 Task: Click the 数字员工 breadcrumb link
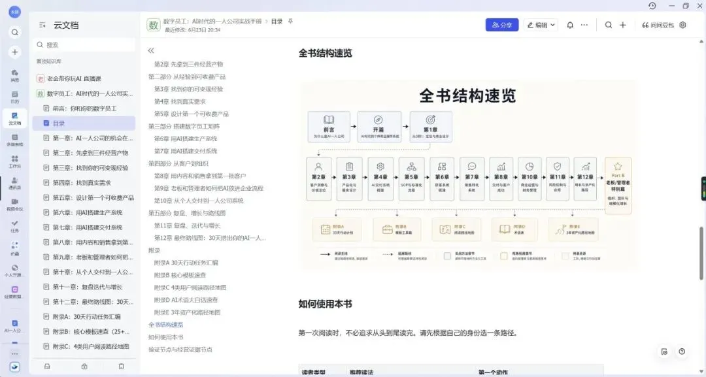[x=212, y=21]
